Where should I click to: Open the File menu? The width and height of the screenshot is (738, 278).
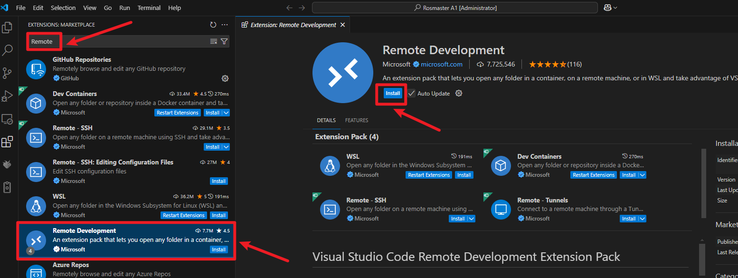pos(21,8)
